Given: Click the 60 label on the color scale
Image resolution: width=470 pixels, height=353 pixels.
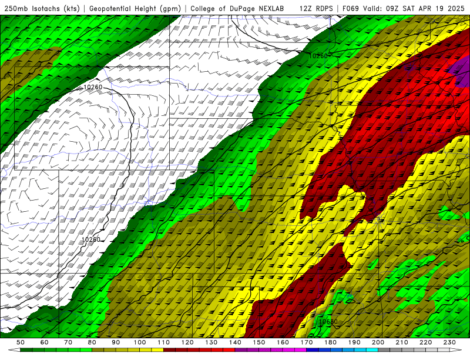Looking at the screenshot, I should (45, 342).
